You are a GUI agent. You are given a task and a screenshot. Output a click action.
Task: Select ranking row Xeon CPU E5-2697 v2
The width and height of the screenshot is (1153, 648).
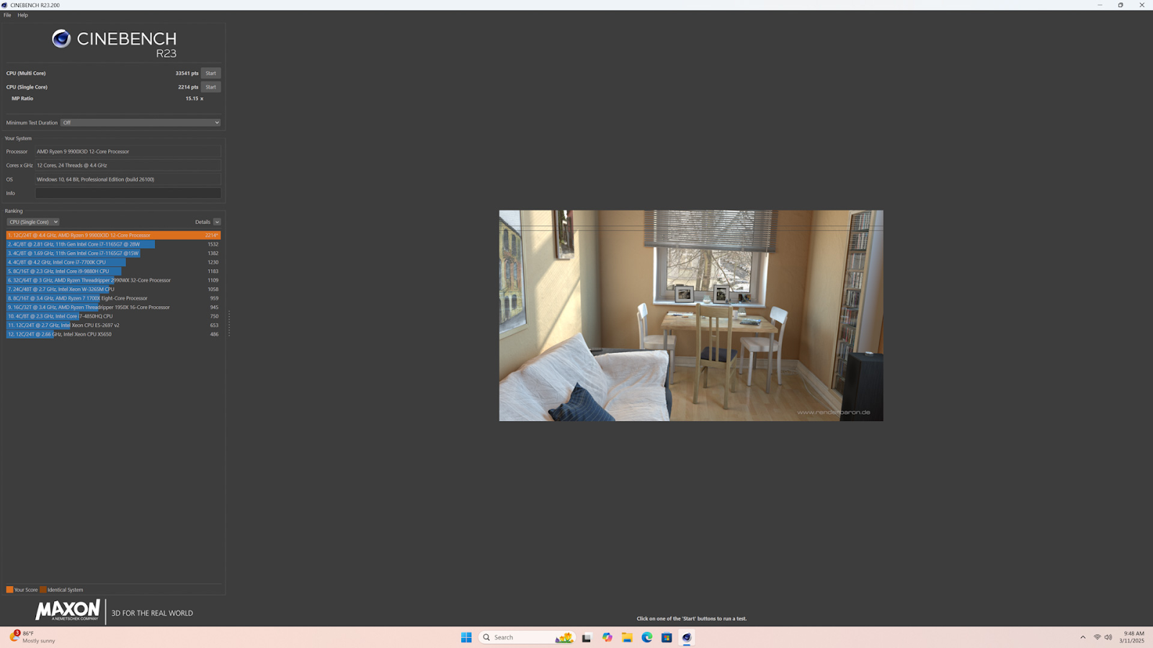pos(113,325)
